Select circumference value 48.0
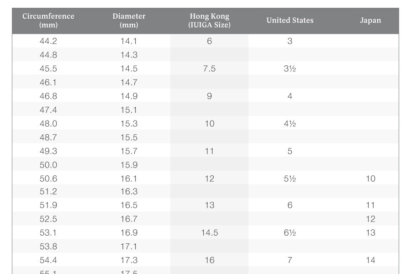411x274 pixels. 48,124
